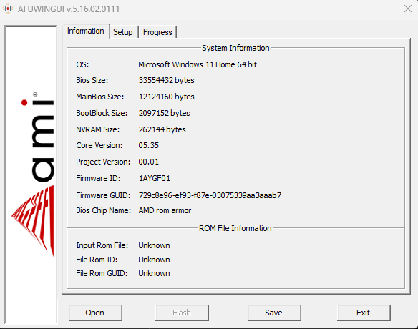Viewport: 418px width, 329px height.
Task: Click Unknown value next to File Rom ID
Action: [154, 260]
